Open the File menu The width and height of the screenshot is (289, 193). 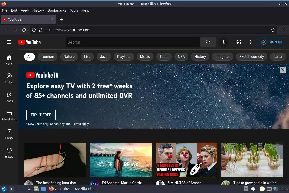pos(5,10)
